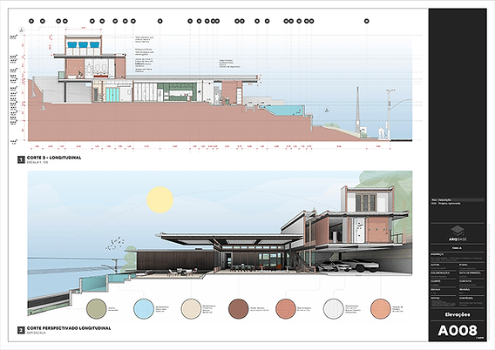Select the 'Elevações' sheet name
Screen dimensions: 495x350
(x=458, y=314)
